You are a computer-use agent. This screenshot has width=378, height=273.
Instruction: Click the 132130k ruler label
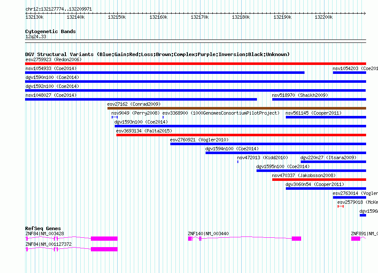click(x=34, y=17)
